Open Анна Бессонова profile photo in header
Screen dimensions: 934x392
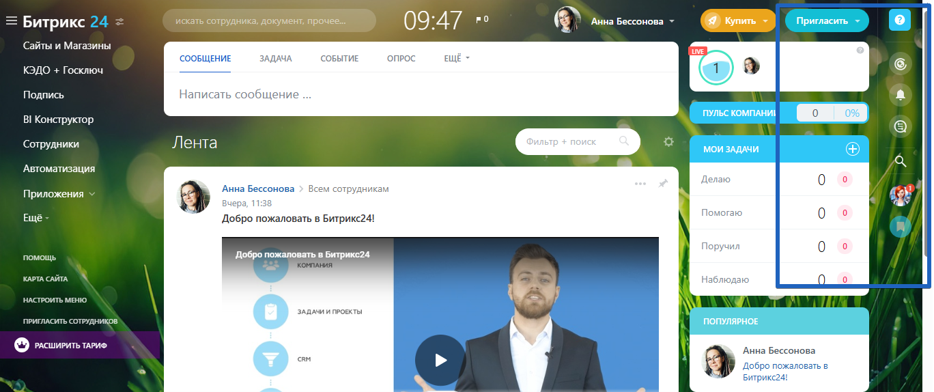click(567, 20)
